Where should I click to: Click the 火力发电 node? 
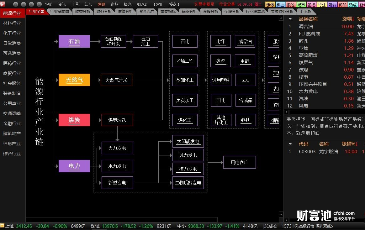click(x=117, y=148)
